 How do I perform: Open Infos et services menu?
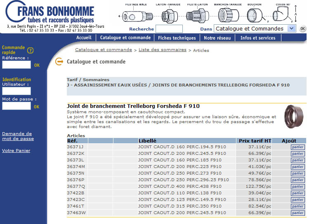click(258, 38)
